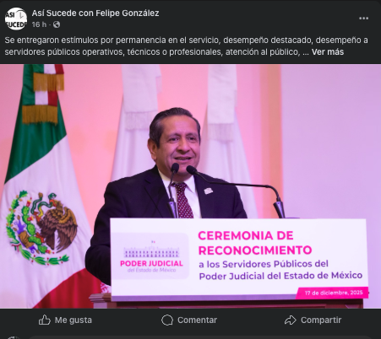Image resolution: width=381 pixels, height=339 pixels.
Task: Click the post description text
Action: pos(186,46)
